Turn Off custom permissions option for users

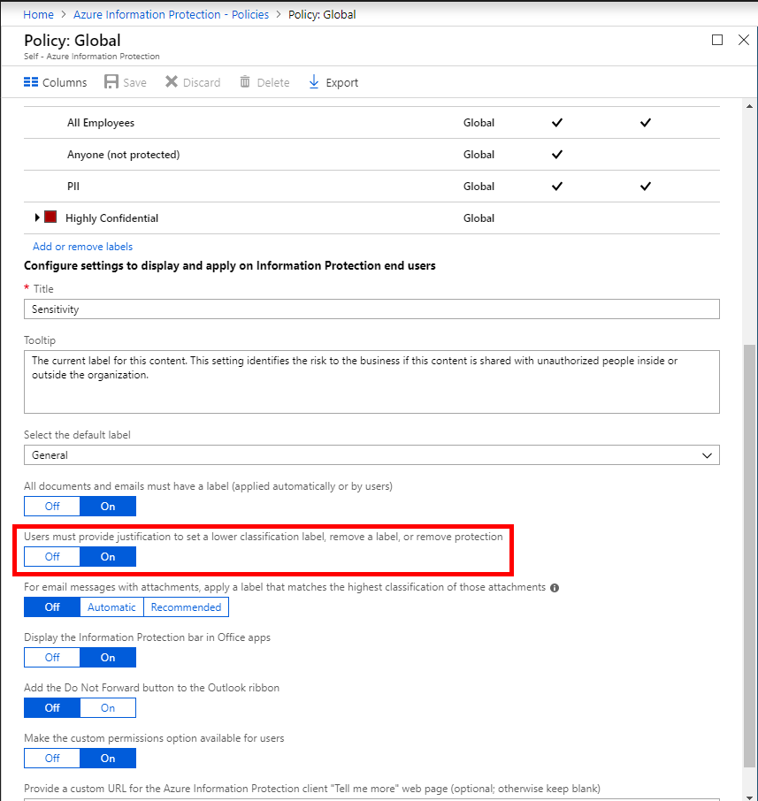coord(52,758)
